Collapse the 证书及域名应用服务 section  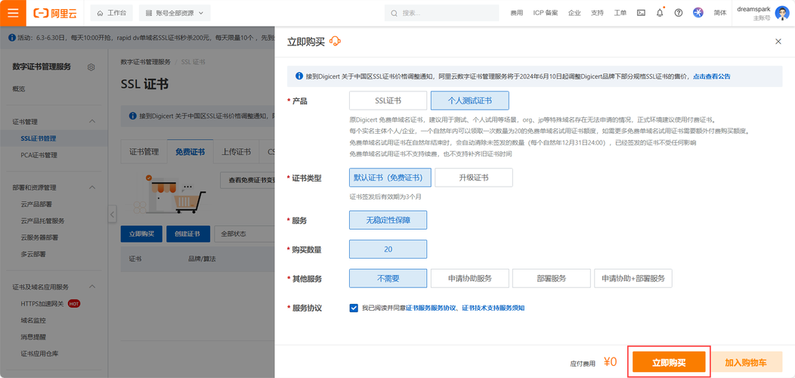pos(92,287)
